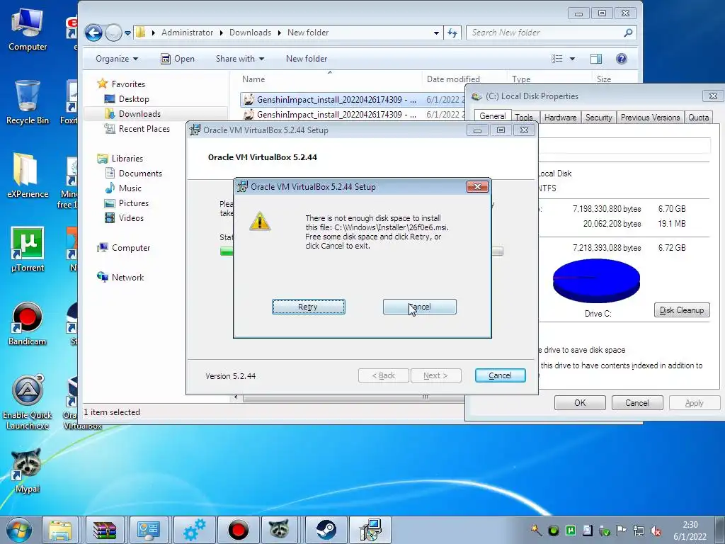Click Retry in the disk space error
Viewport: 725px width, 544px height.
click(309, 307)
